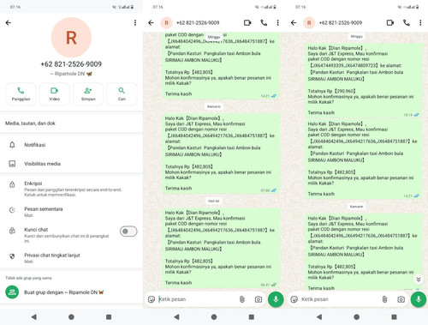The width and height of the screenshot is (428, 325).
Task: Tap Android recents button under right chat
Action: pyautogui.click(x=394, y=316)
